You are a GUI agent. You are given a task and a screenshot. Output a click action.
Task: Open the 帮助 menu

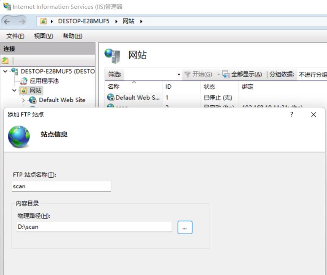coord(72,36)
